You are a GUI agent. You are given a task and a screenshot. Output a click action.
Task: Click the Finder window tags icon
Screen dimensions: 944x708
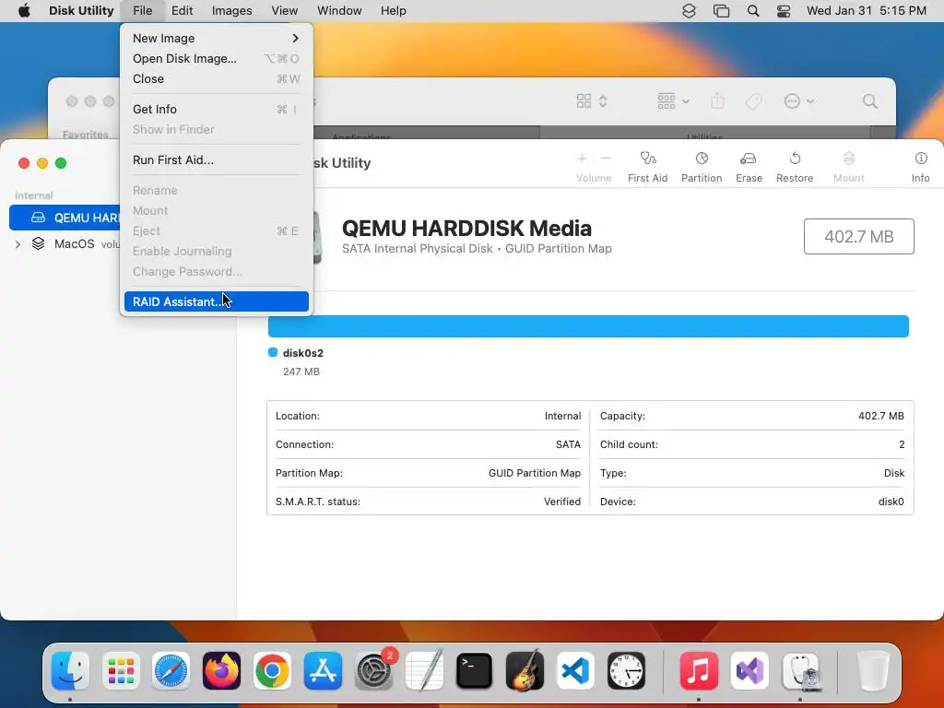754,101
